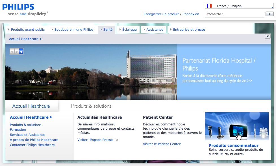Viewport: 276px width, 166px height.
Task: Click the Actualités Healthcare heading
Action: tap(100, 117)
